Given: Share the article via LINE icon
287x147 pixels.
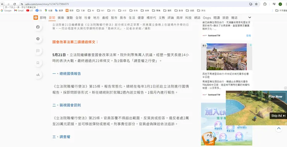Looking at the screenshot, I should pyautogui.click(x=38, y=39).
